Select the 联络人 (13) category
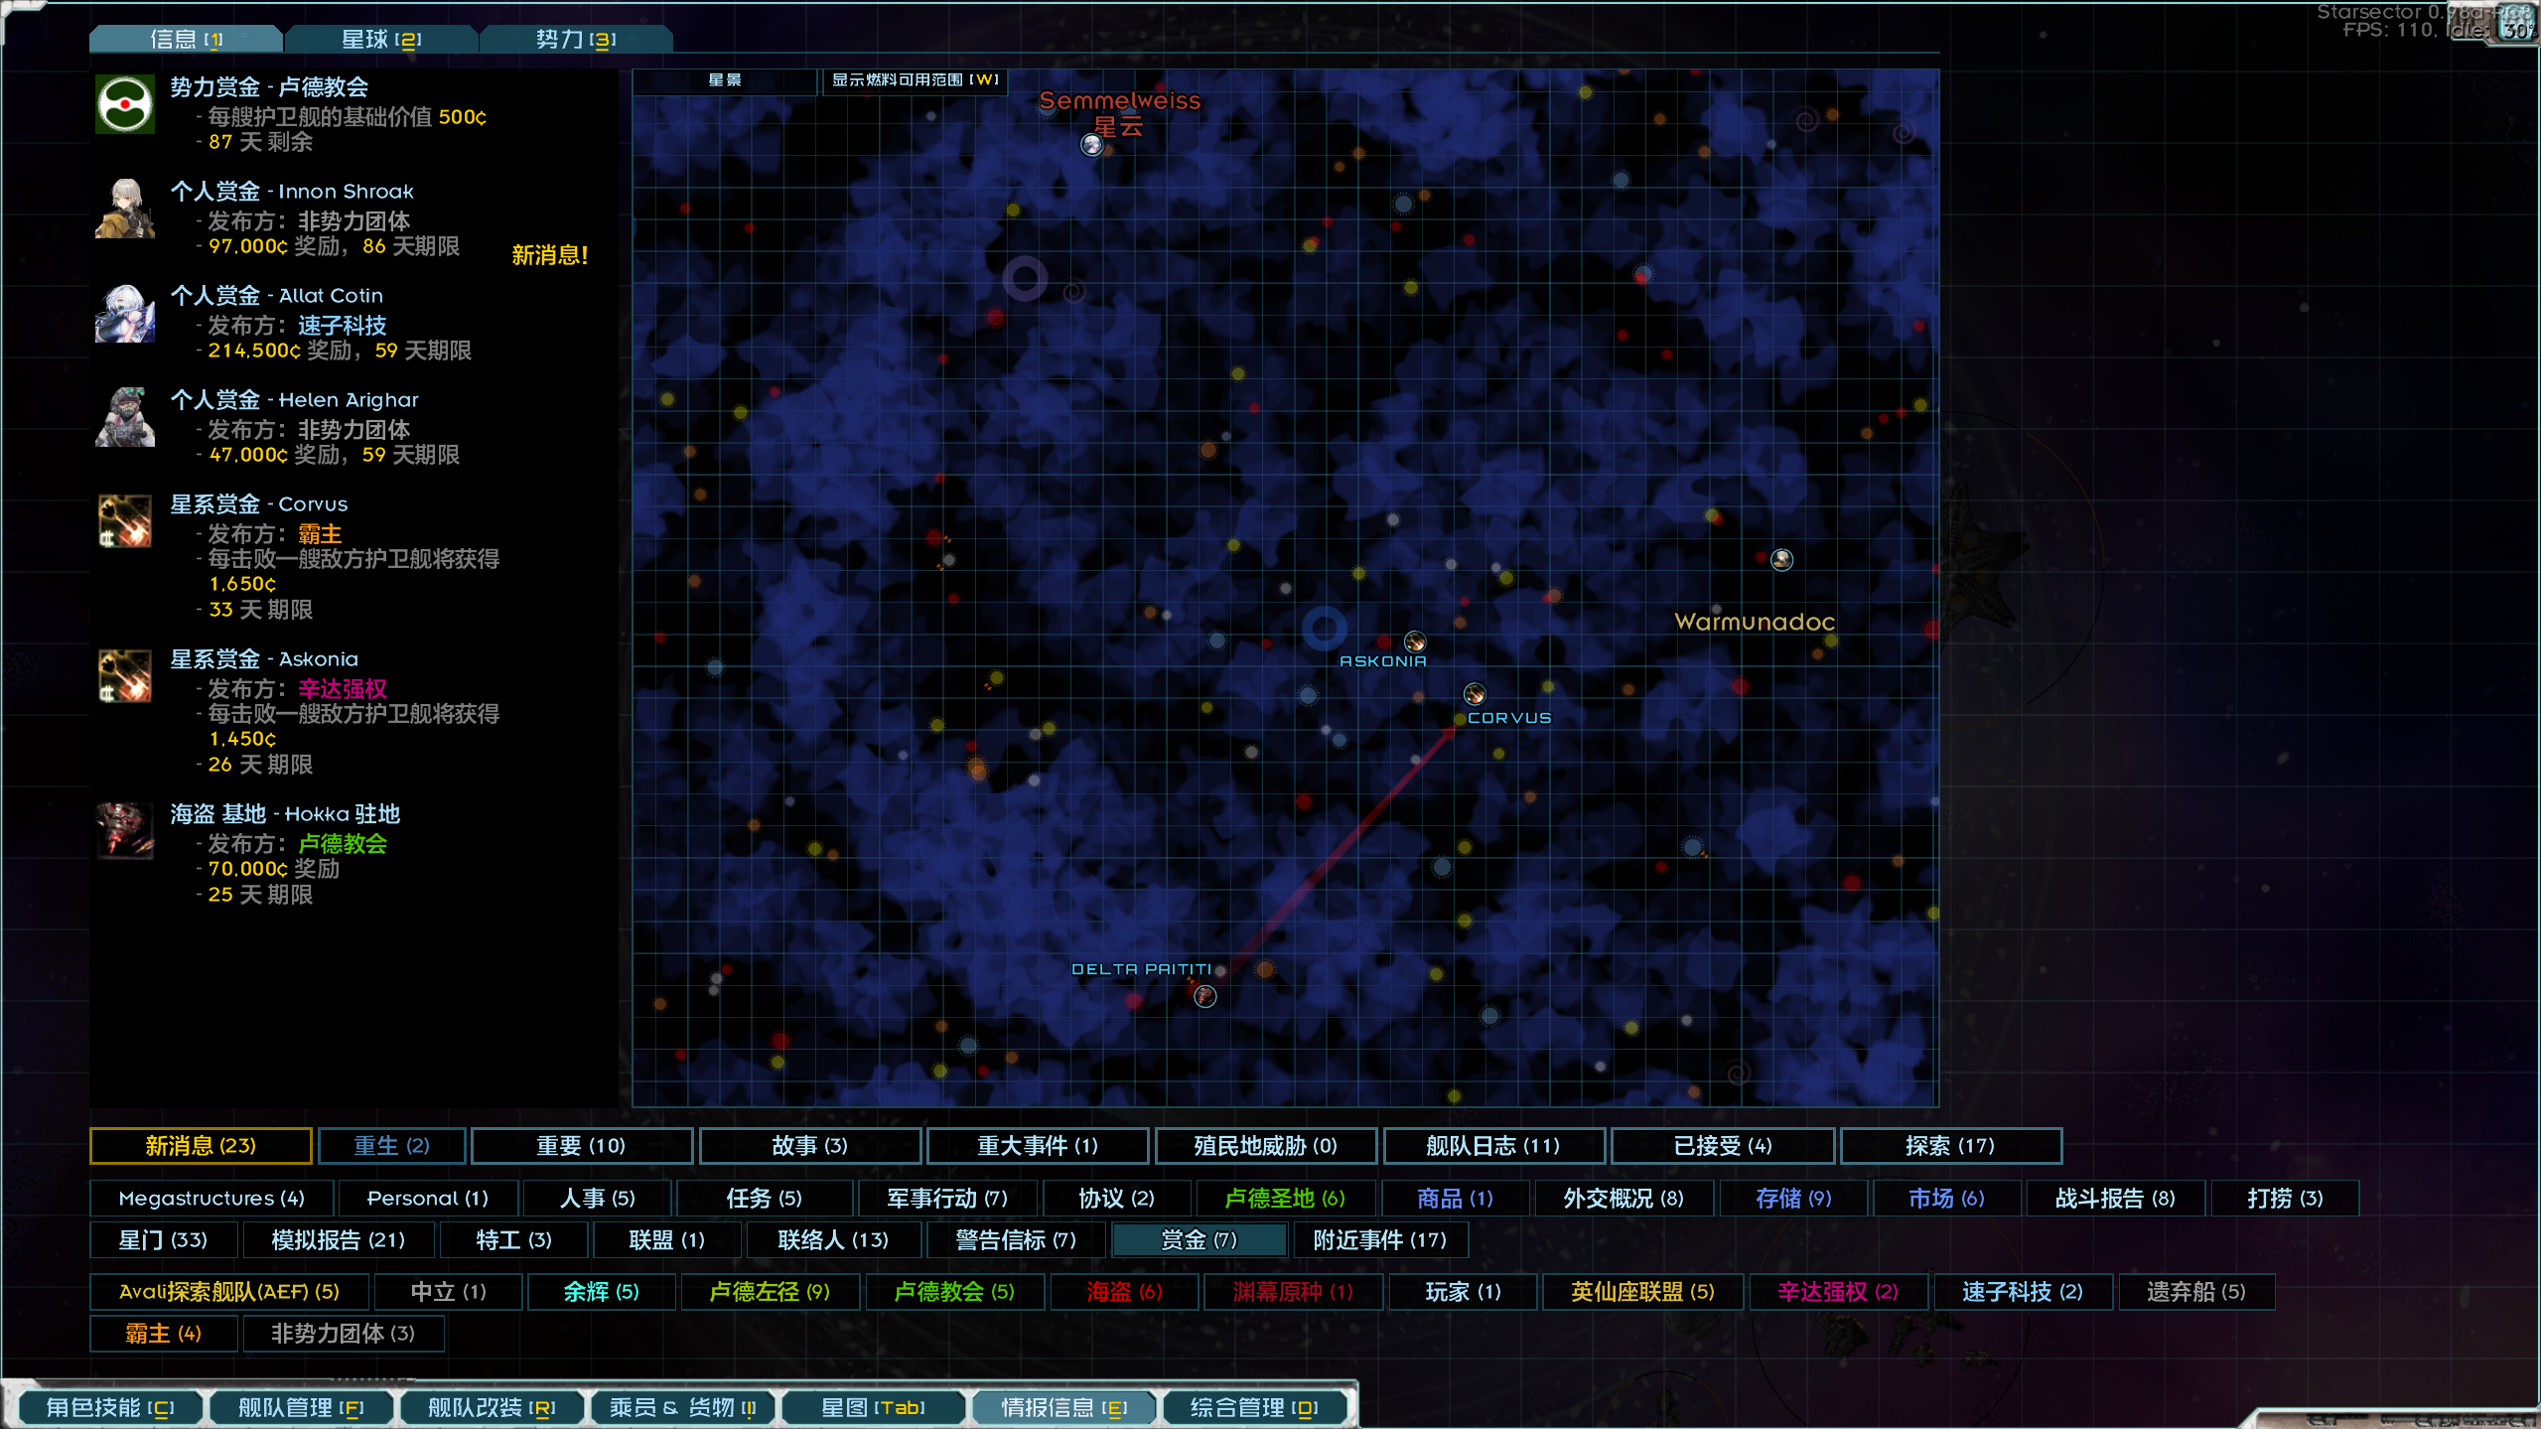Image resolution: width=2541 pixels, height=1429 pixels. pyautogui.click(x=832, y=1240)
